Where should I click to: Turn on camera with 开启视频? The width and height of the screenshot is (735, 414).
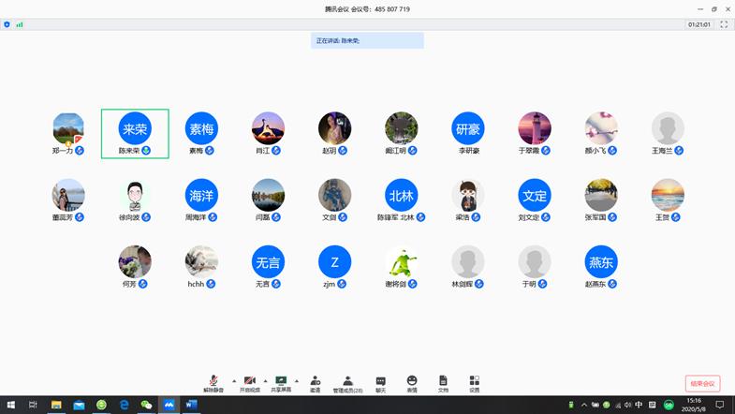(248, 382)
